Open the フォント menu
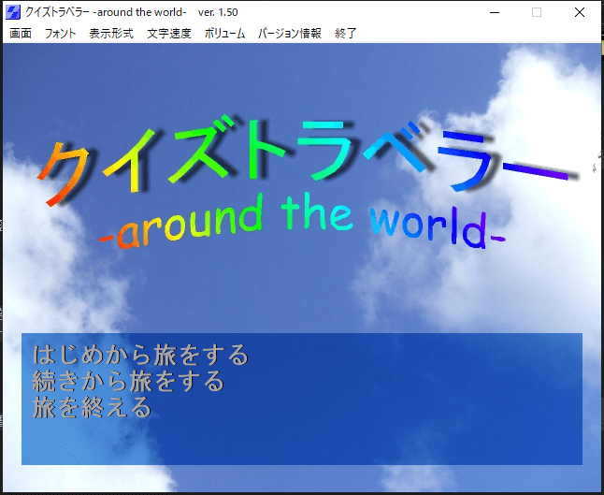Image resolution: width=604 pixels, height=495 pixels. coord(60,33)
